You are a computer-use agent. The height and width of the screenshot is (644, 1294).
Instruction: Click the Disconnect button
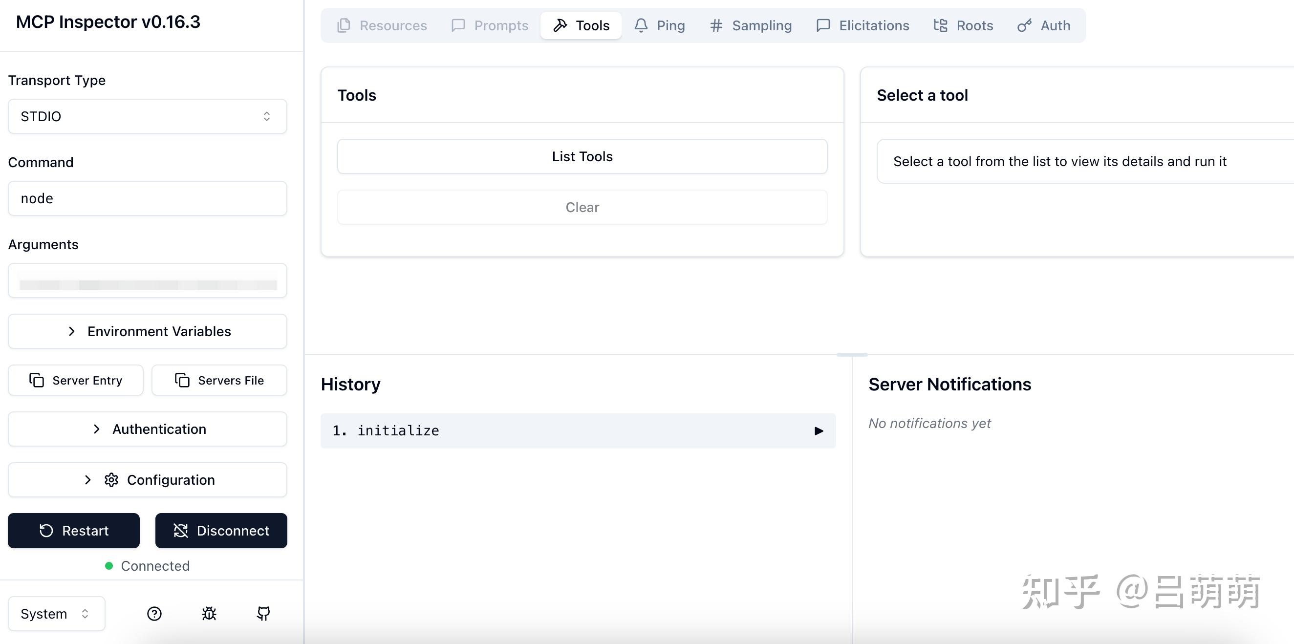click(221, 531)
